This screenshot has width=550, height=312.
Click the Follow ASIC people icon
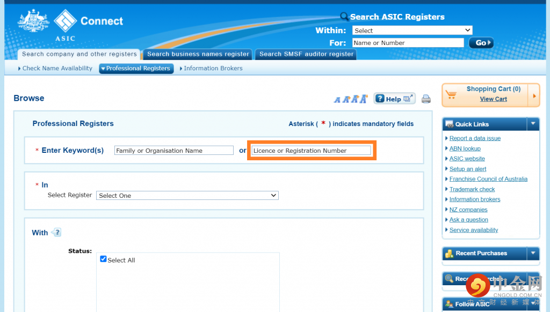point(449,303)
